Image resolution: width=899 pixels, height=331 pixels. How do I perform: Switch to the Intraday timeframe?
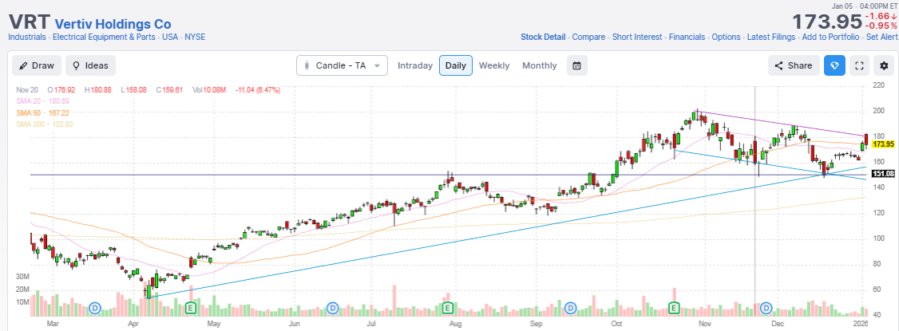click(x=415, y=65)
